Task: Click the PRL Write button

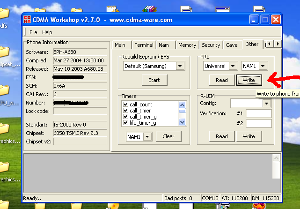Action: pyautogui.click(x=249, y=80)
